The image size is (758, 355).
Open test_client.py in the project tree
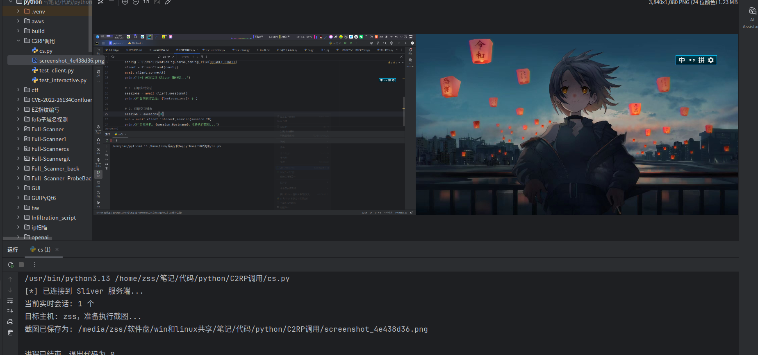click(x=56, y=70)
